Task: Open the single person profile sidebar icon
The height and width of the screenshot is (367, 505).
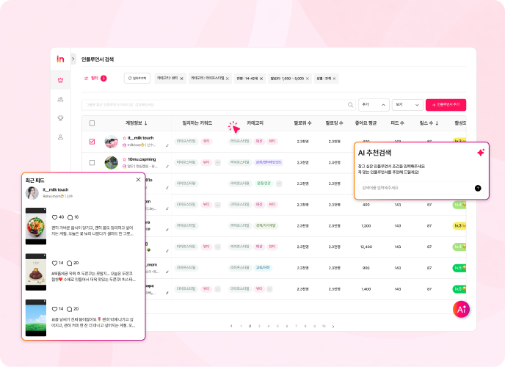Action: (x=60, y=137)
